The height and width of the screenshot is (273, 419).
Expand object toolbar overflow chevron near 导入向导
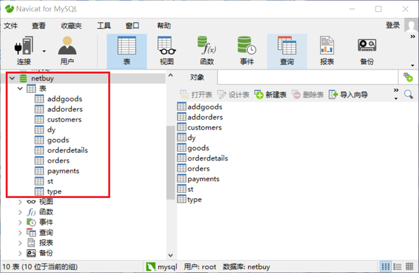(396, 90)
